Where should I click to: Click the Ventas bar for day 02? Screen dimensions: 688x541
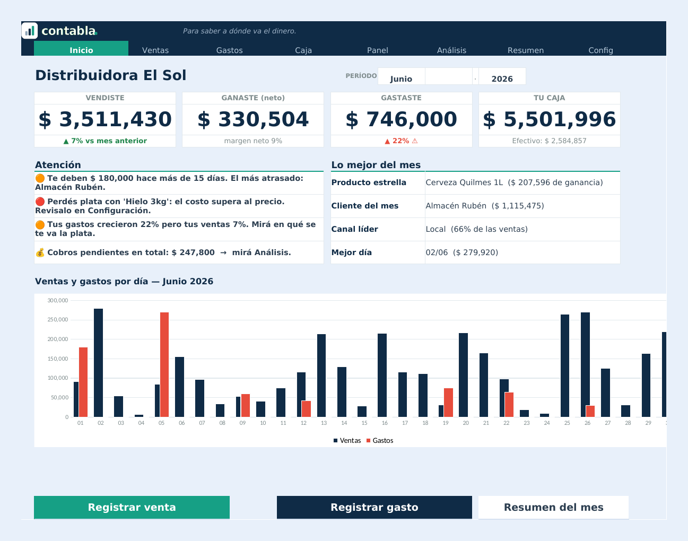pos(98,363)
